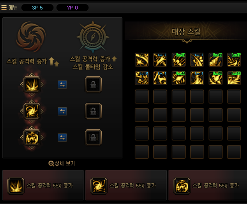Viewport: 247px width, 204px height.
Task: Click the right arrow beside the flame burst slot
Action: [42, 85]
